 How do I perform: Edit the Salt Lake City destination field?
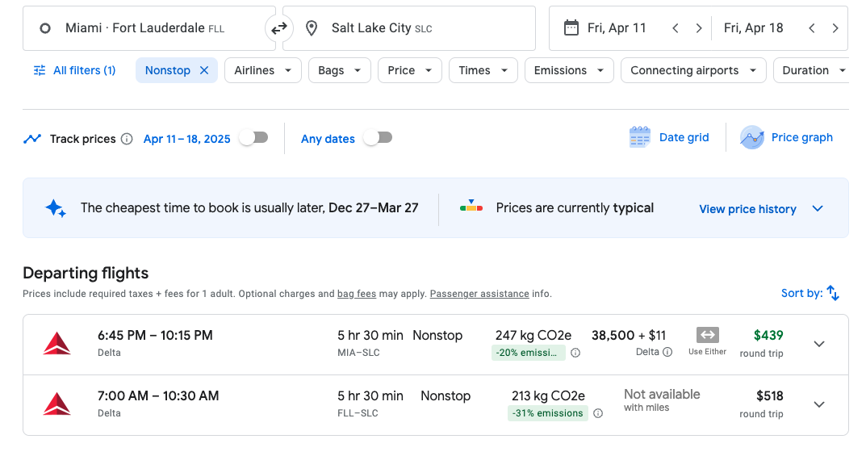point(409,28)
